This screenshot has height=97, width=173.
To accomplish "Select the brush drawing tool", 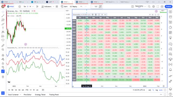I will point(3,24).
